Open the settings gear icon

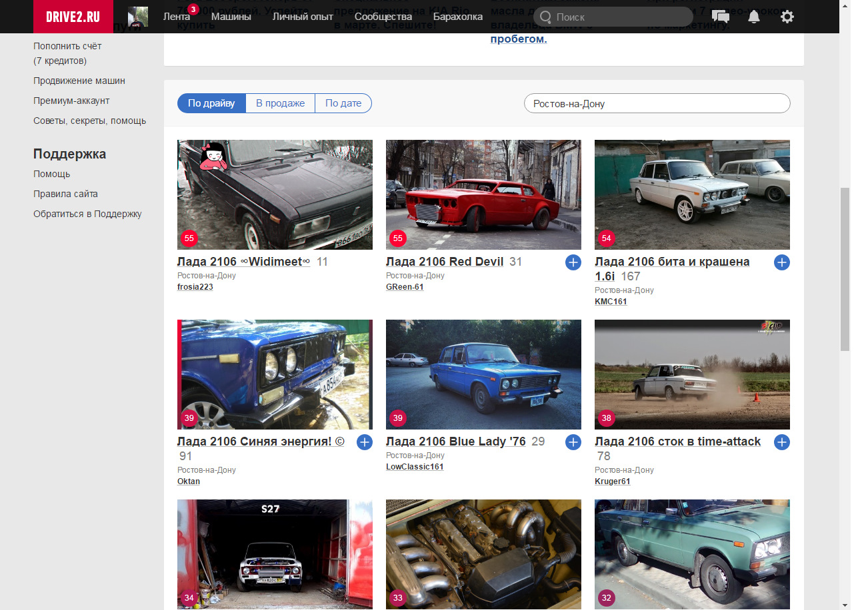point(787,17)
